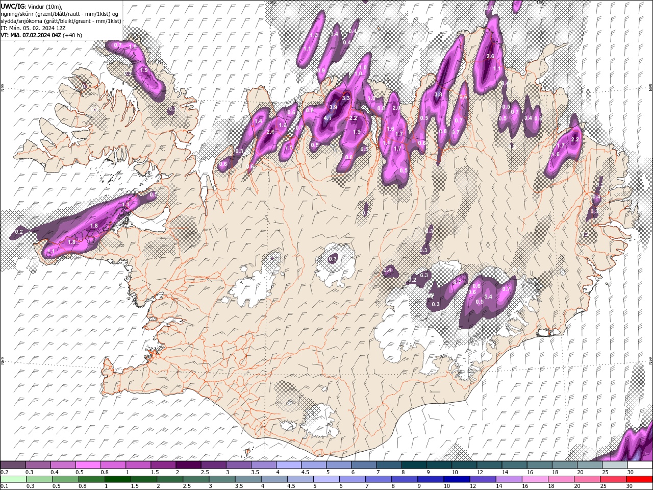The image size is (653, 490).
Task: Click the 3.3 precipitation value on the map
Action: pos(345,98)
